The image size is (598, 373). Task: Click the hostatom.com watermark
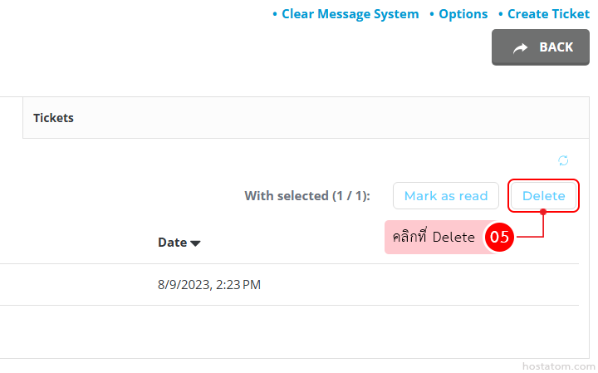point(558,365)
